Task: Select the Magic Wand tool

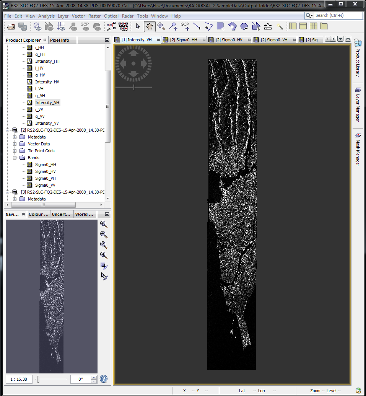Action: coord(280,26)
